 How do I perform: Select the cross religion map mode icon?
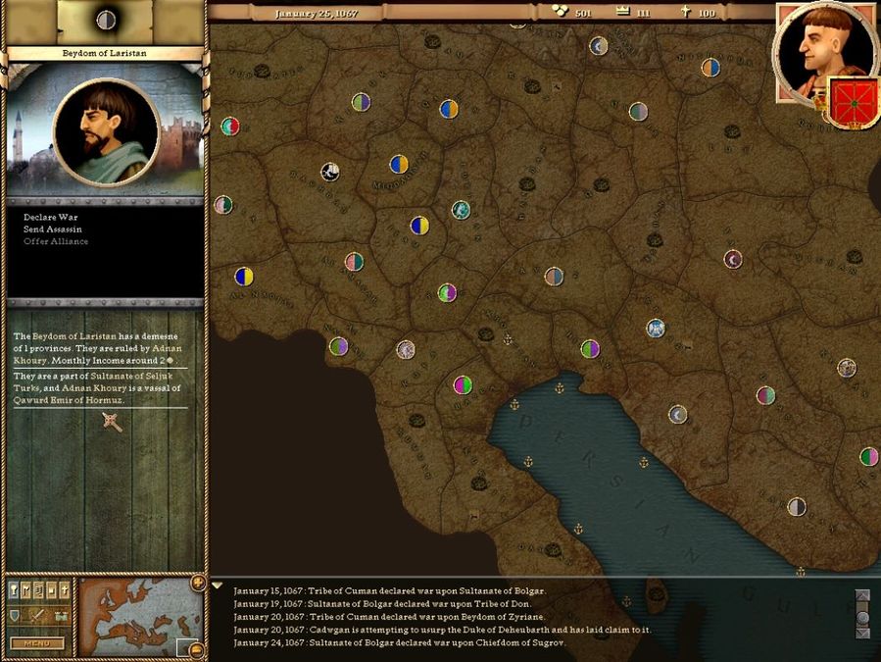tap(66, 590)
